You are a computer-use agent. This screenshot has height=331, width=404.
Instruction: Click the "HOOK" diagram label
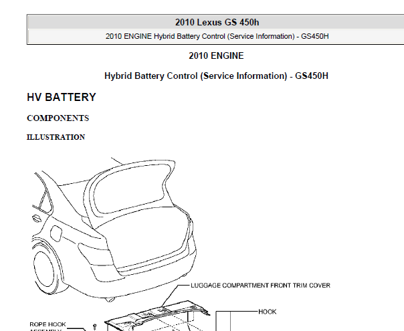point(267,312)
